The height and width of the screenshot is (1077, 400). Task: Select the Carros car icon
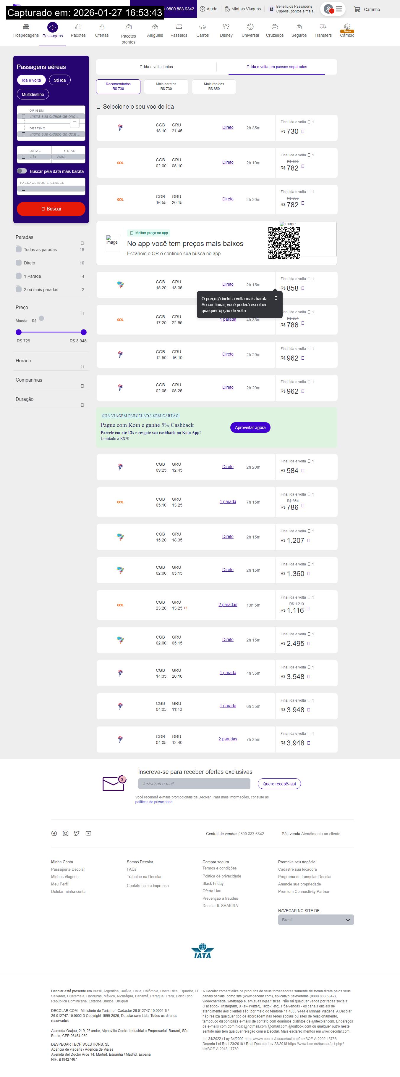[x=203, y=27]
